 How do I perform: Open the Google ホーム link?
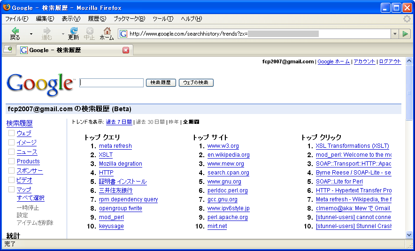coord(333,61)
